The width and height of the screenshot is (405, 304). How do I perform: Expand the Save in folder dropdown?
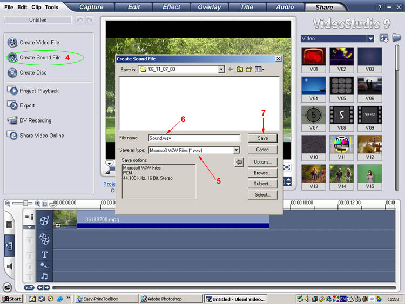pyautogui.click(x=221, y=69)
